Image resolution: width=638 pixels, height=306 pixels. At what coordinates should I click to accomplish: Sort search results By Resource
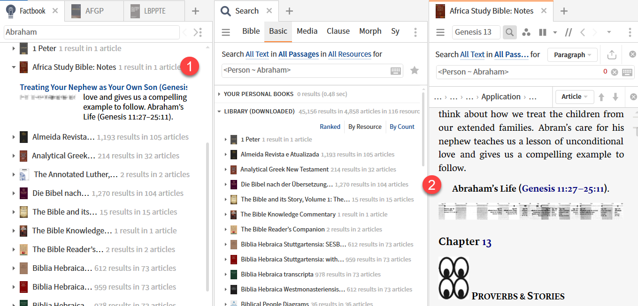(x=365, y=127)
